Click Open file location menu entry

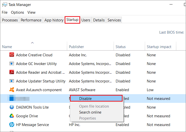tap(94, 106)
